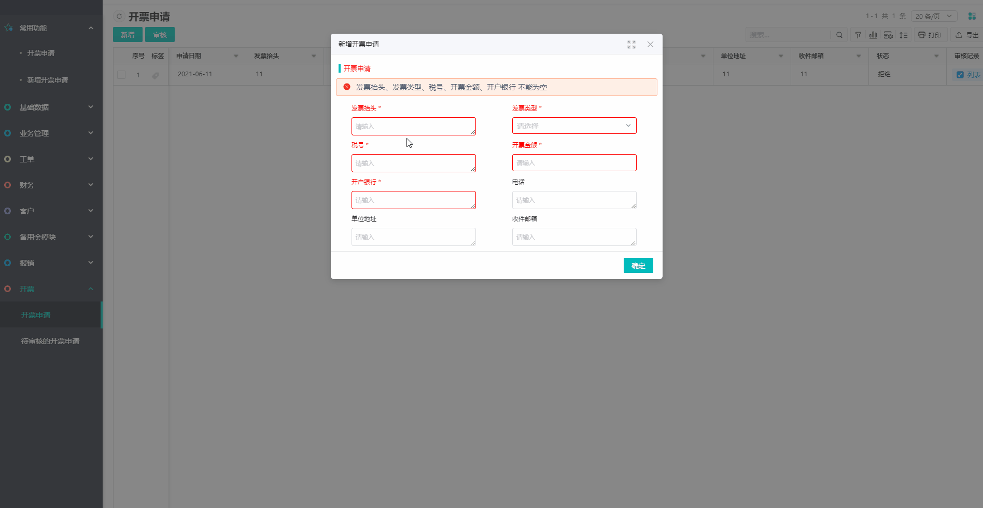Tick the checkbox for row 1
Screen dimensions: 983x508
click(121, 75)
